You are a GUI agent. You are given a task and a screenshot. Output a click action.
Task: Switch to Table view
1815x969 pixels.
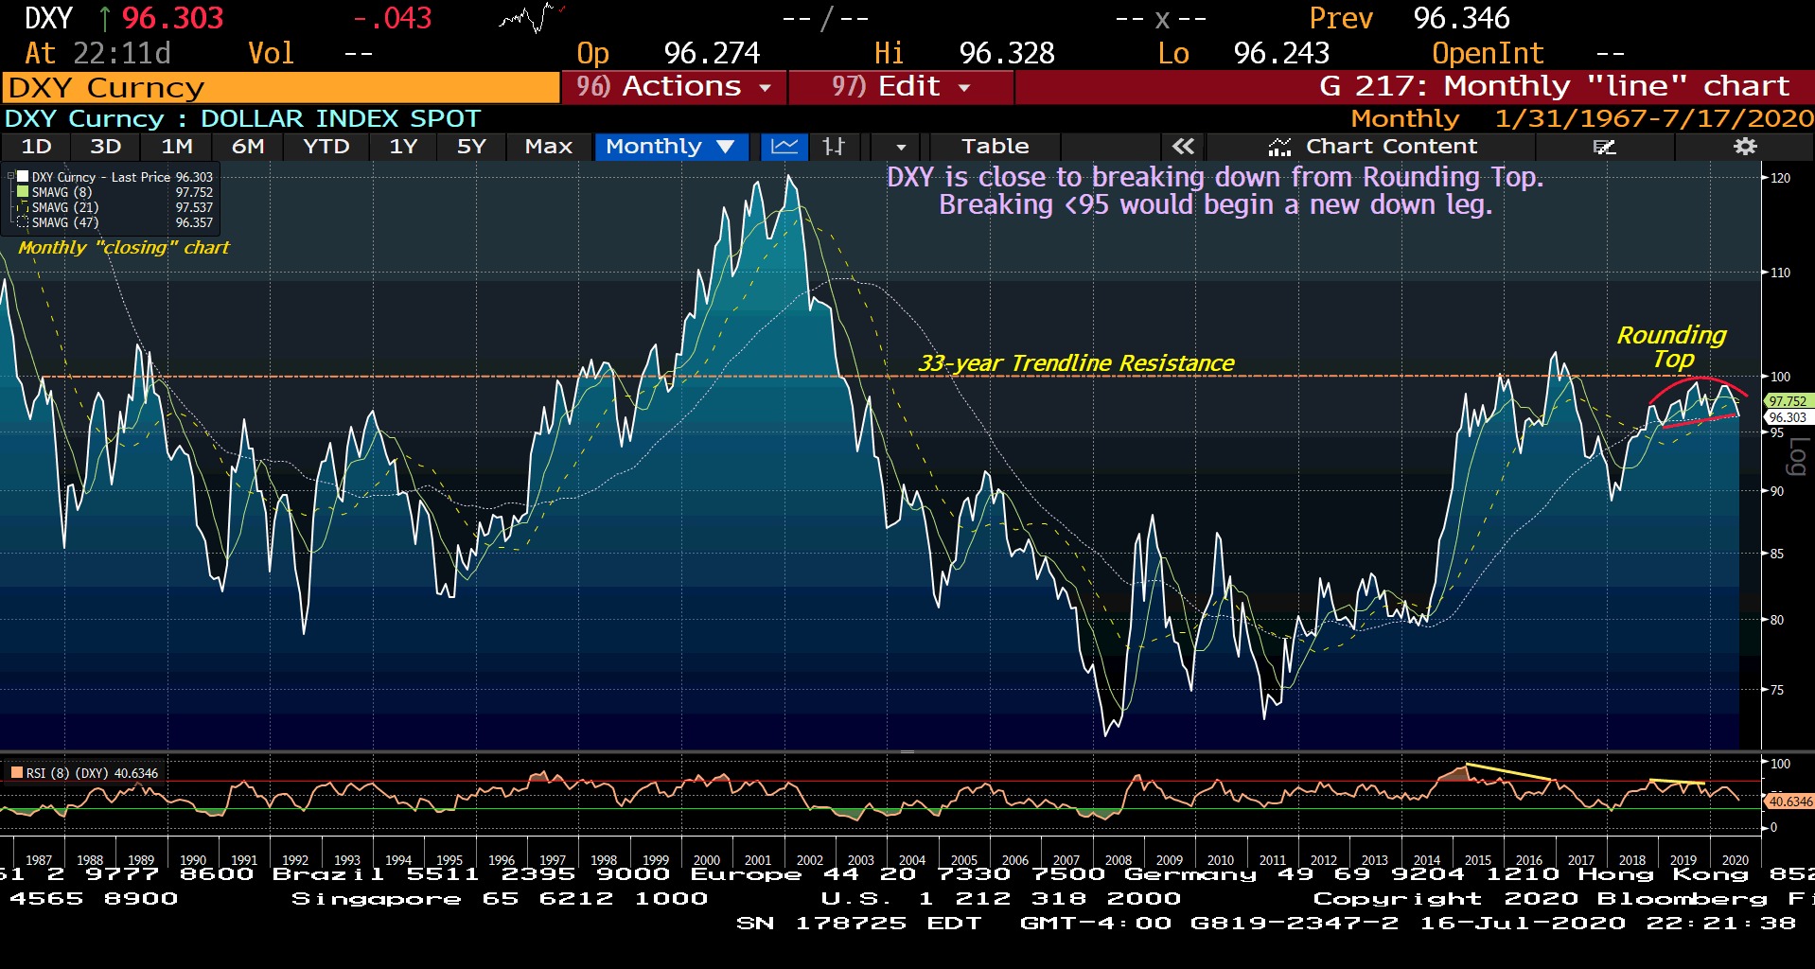pos(995,147)
